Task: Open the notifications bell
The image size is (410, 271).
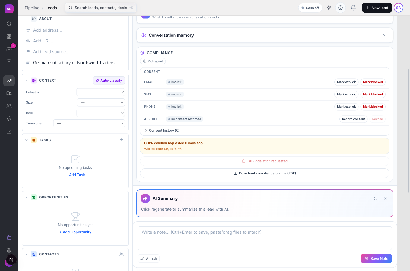Action: tap(353, 8)
